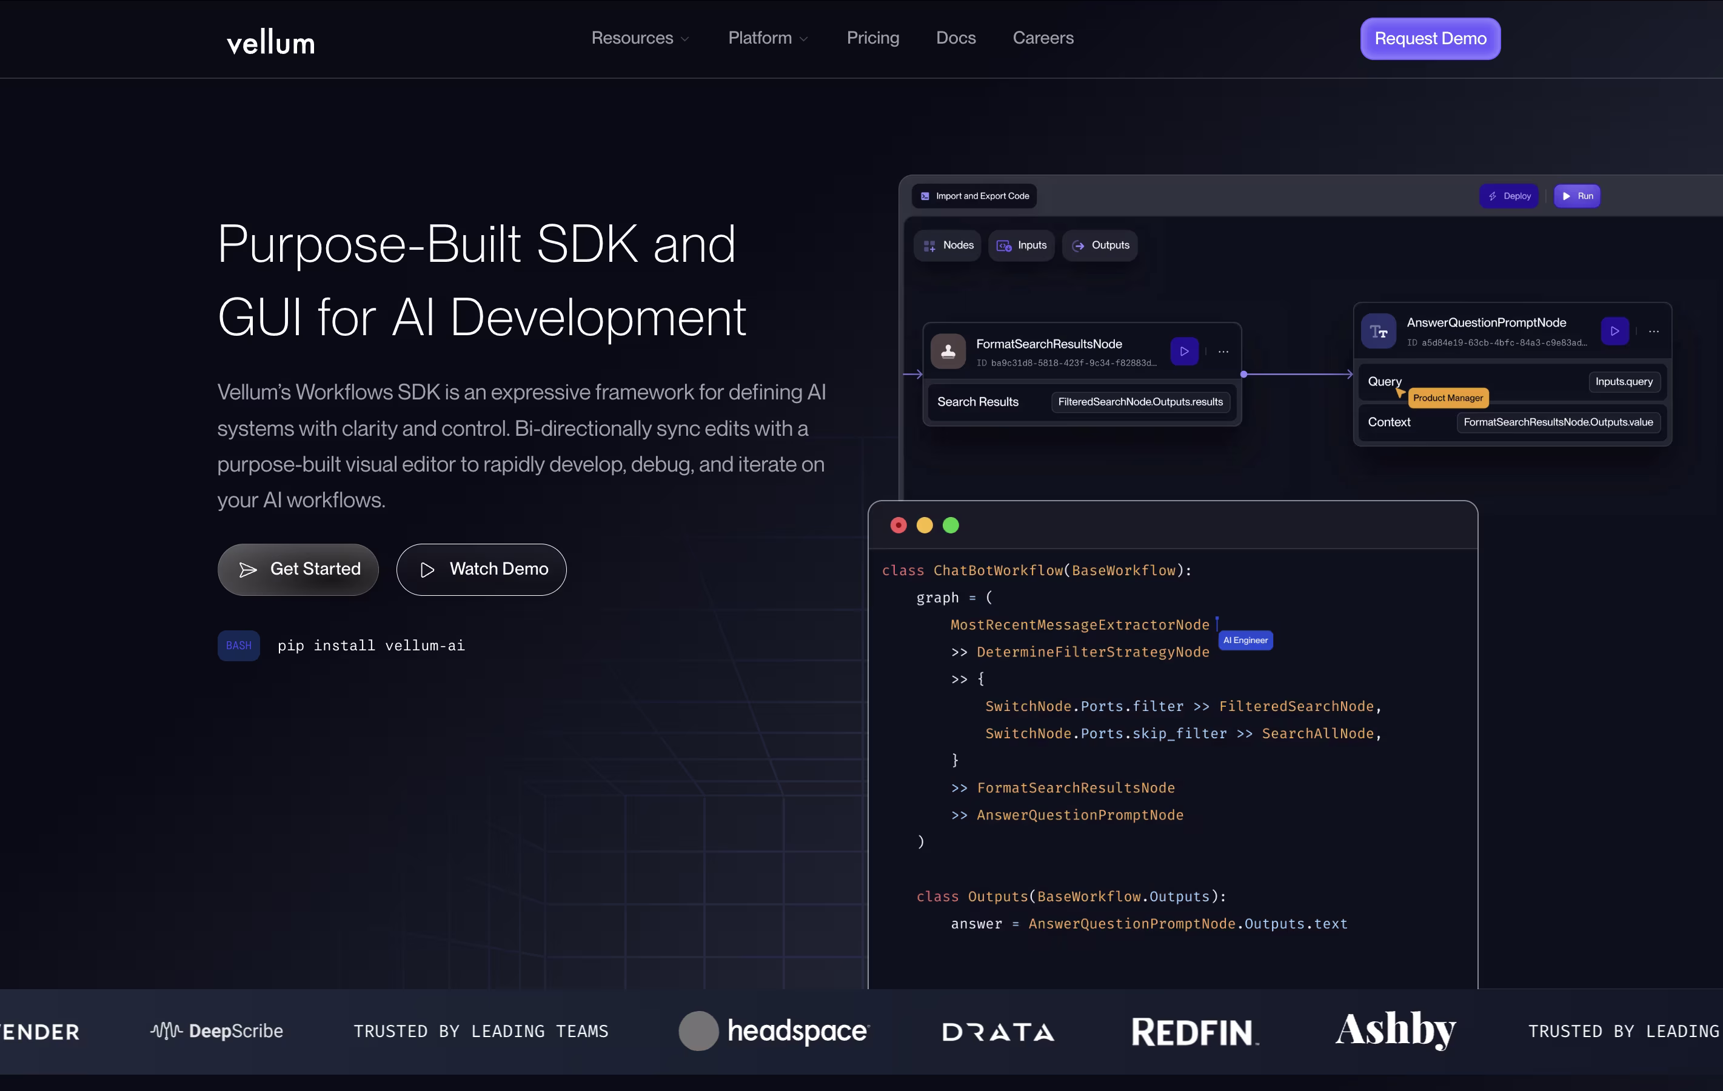Click the DetermineFilterStrategyNode code line
The image size is (1723, 1091).
click(x=1079, y=652)
